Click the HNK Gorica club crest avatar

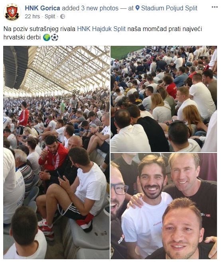(12, 12)
